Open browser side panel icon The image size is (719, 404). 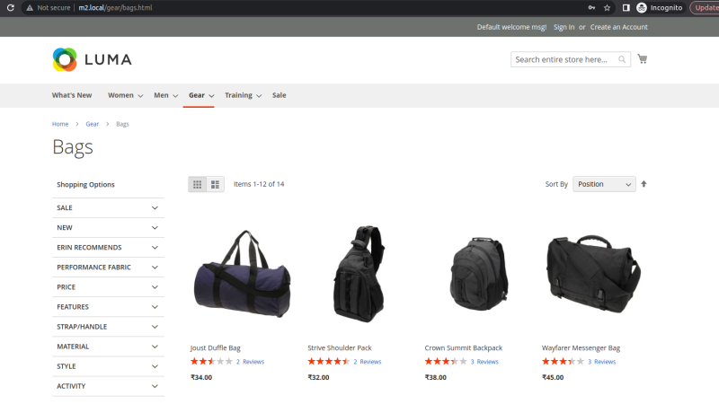[626, 7]
